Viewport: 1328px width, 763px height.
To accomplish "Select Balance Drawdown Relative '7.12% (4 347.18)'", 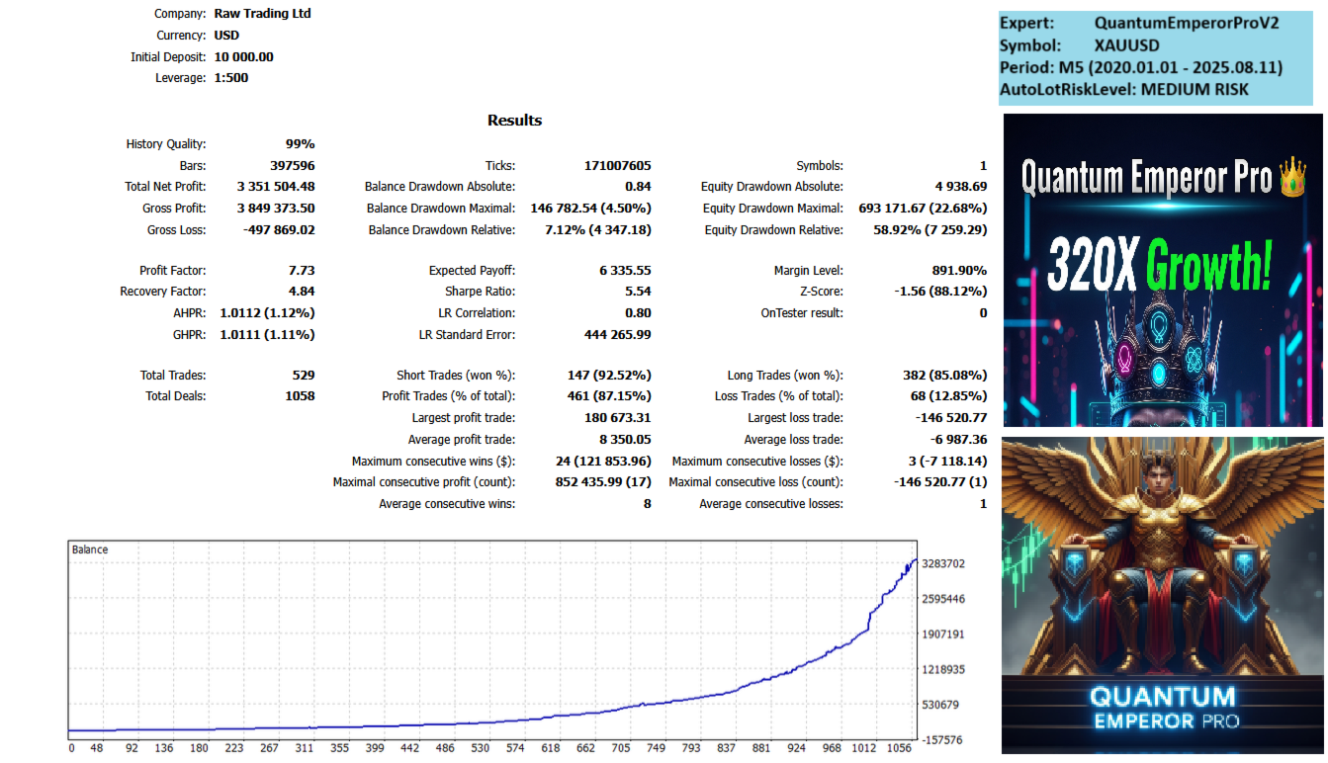I will (597, 230).
